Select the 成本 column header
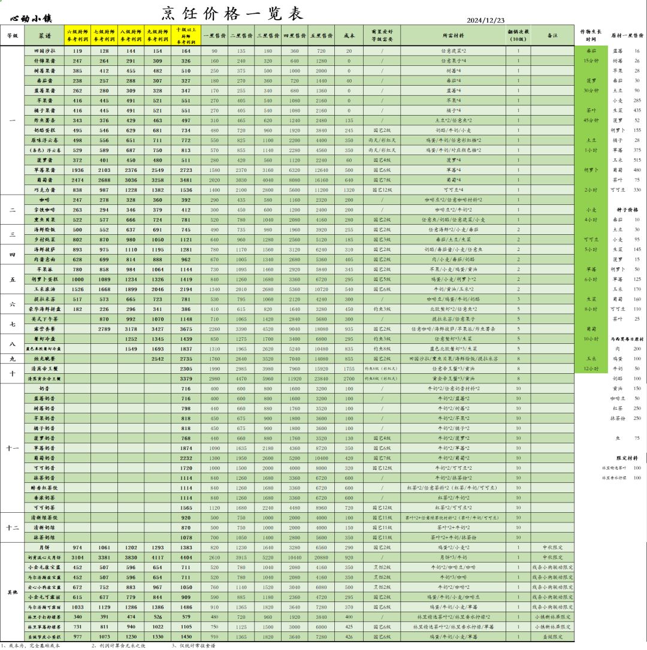The image size is (647, 650). click(x=349, y=36)
